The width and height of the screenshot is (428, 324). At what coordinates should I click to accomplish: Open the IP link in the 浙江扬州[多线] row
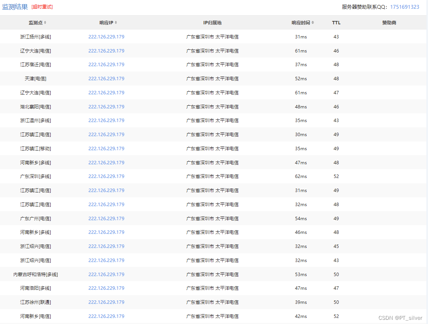tap(106, 37)
